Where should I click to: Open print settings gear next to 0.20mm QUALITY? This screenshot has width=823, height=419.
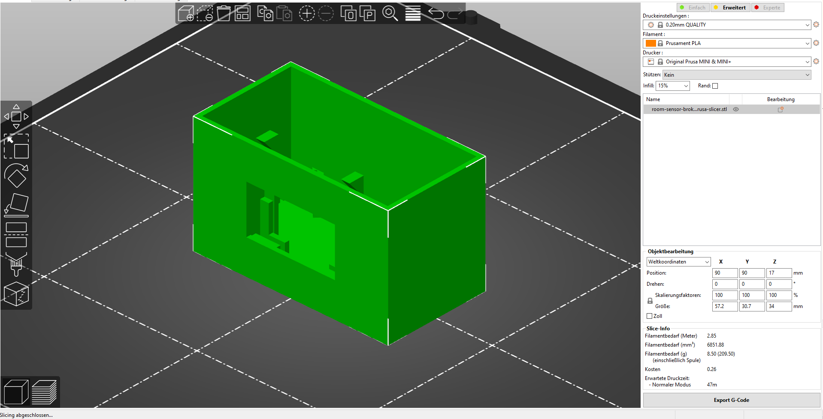pos(816,24)
